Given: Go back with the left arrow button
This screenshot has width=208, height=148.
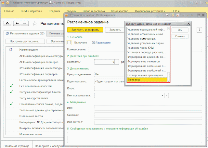Looking at the screenshot, I should [17, 23].
